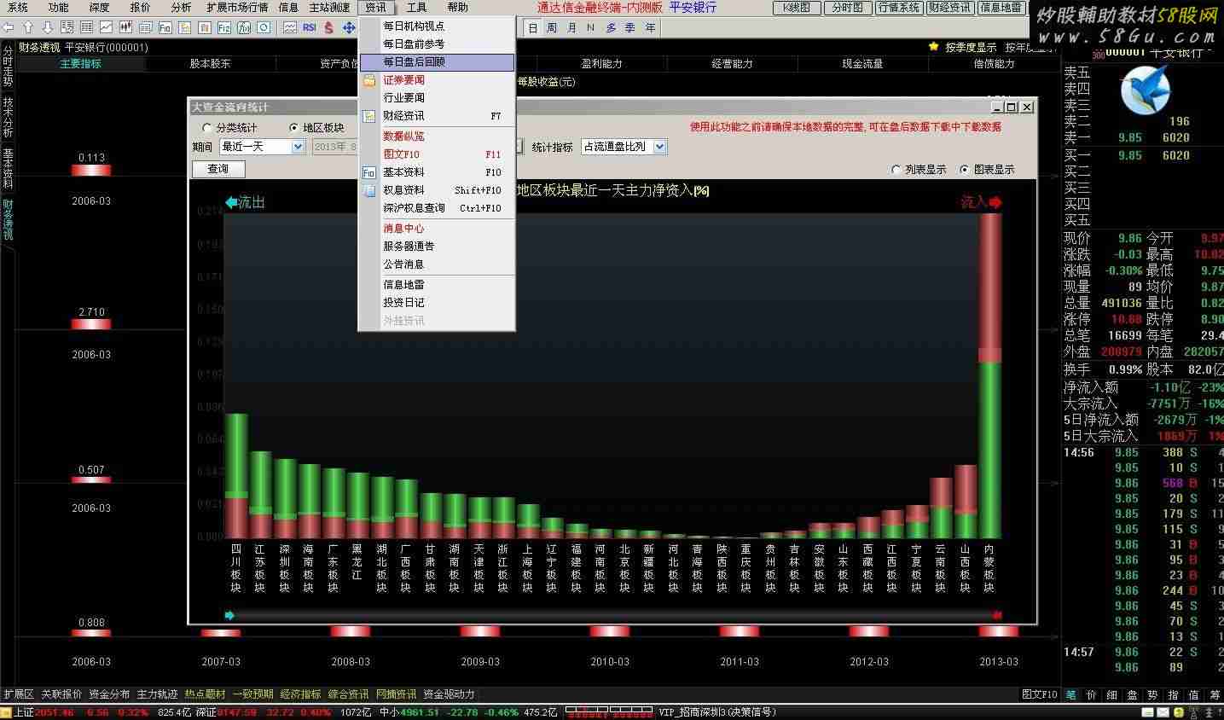The image size is (1224, 720).
Task: Click the 查询 query button
Action: tap(218, 169)
